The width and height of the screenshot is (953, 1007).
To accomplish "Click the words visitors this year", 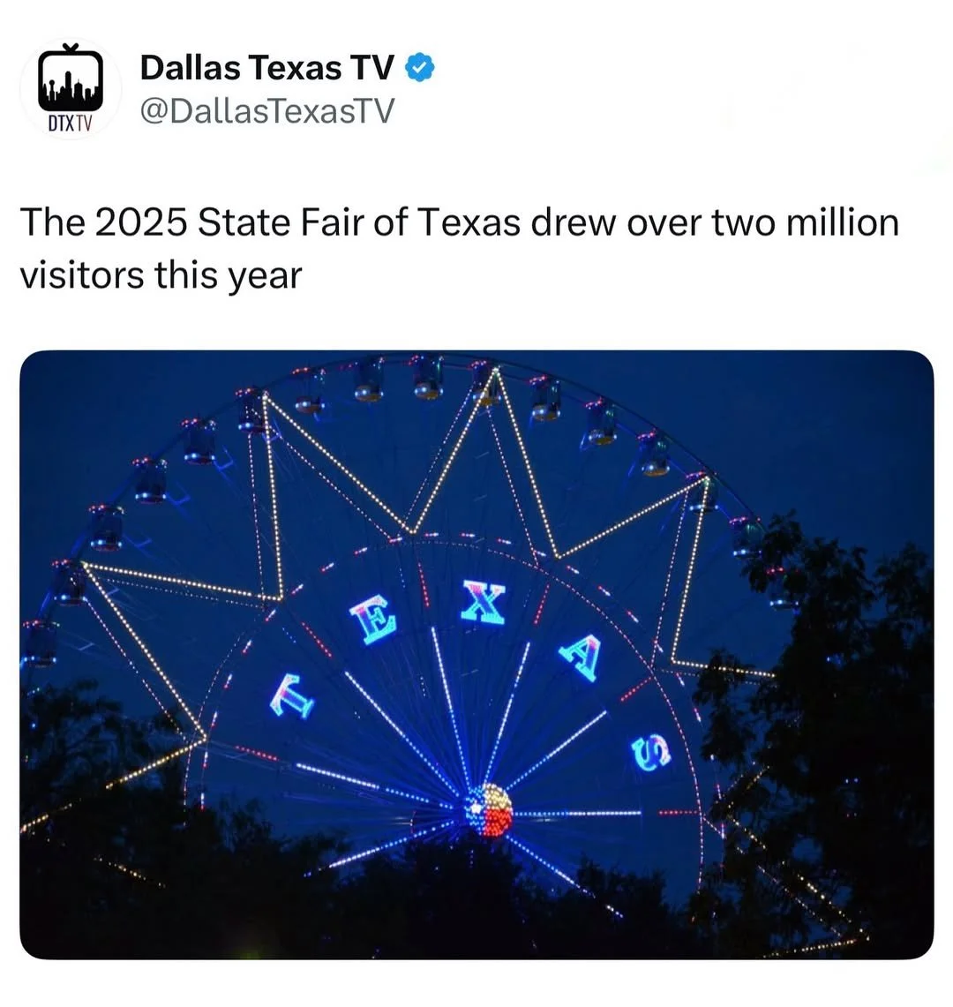I will click(x=161, y=276).
